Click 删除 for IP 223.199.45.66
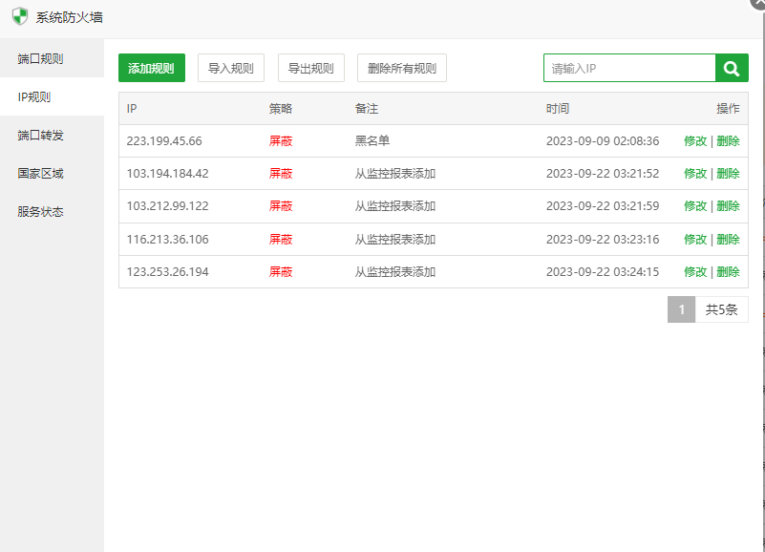Image resolution: width=765 pixels, height=552 pixels. 728,141
